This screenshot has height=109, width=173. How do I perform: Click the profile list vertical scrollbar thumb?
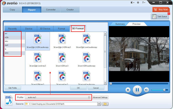105,51
